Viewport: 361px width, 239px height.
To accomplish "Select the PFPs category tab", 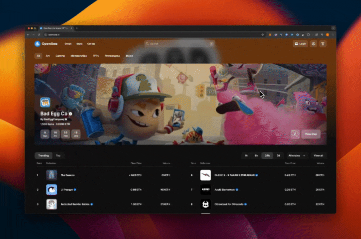I will click(x=96, y=56).
